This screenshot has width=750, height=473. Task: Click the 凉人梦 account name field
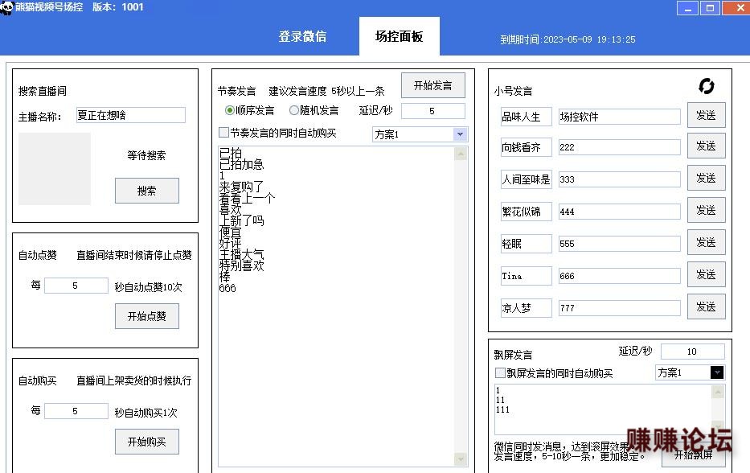pos(527,307)
